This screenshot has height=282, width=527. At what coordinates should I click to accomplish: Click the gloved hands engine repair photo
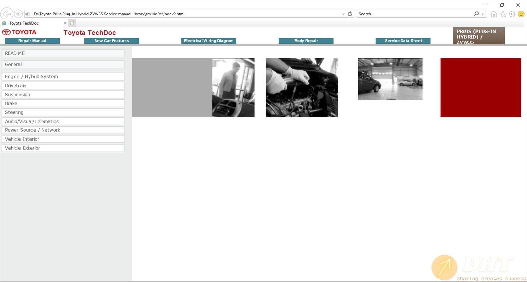(x=302, y=88)
